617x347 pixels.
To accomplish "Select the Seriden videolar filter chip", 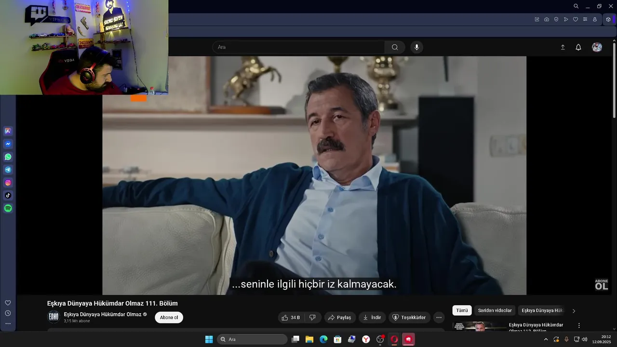I will pyautogui.click(x=495, y=310).
